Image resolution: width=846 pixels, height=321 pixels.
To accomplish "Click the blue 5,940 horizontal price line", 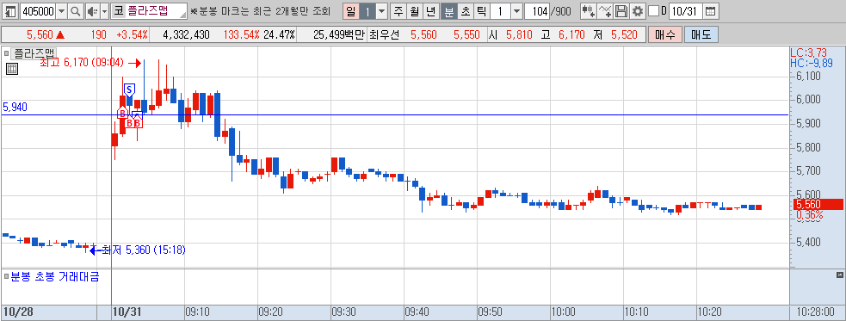I will click(x=432, y=114).
